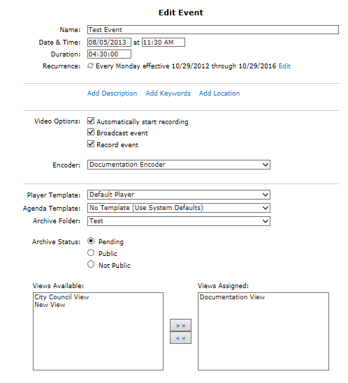Image resolution: width=348 pixels, height=383 pixels.
Task: Select the Pending archive status
Action: pyautogui.click(x=91, y=241)
